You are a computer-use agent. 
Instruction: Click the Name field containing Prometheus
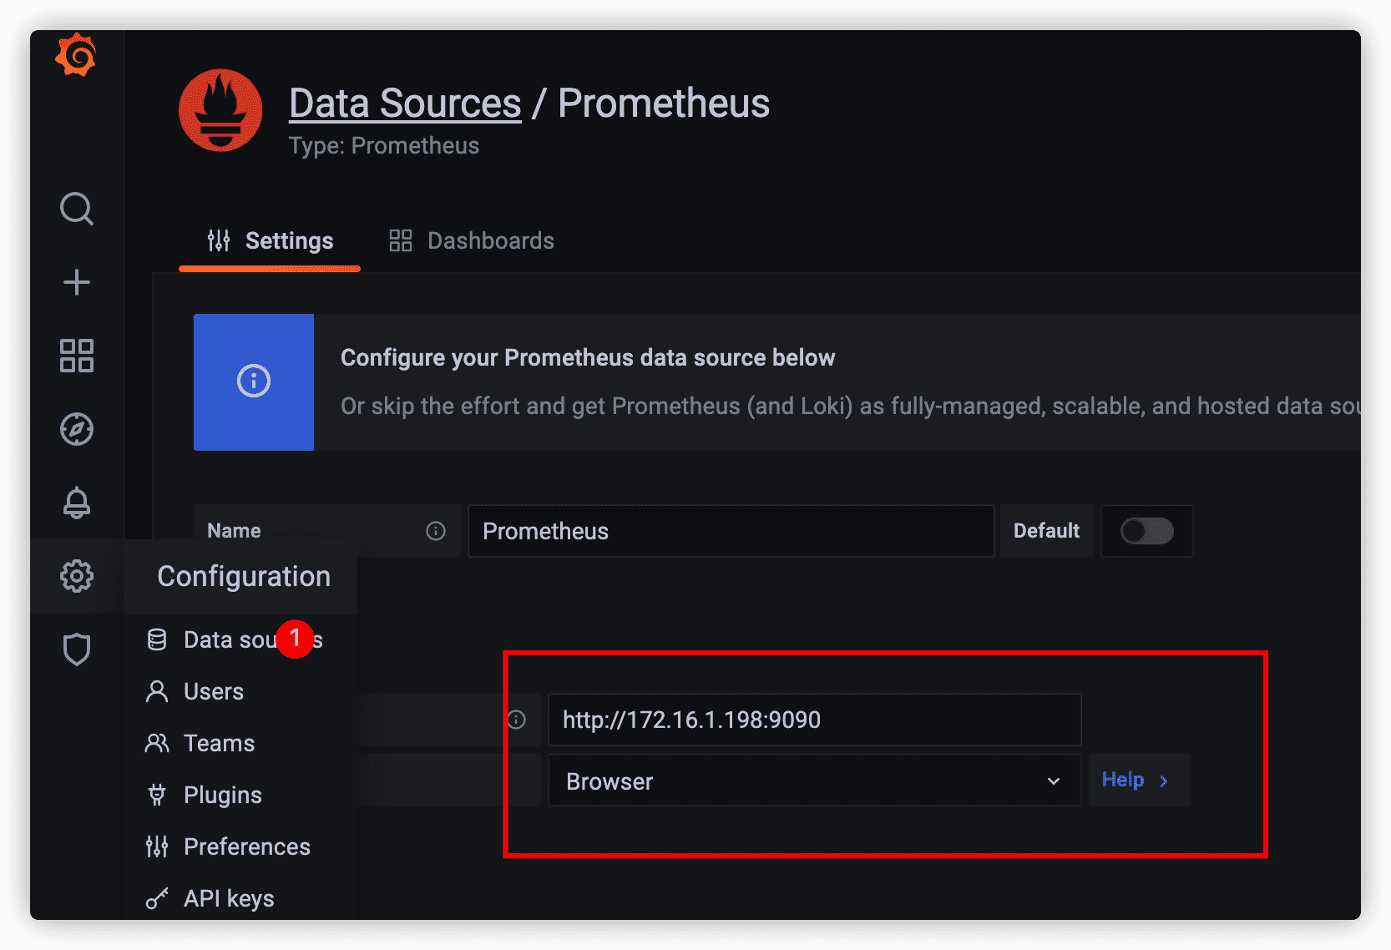(731, 531)
